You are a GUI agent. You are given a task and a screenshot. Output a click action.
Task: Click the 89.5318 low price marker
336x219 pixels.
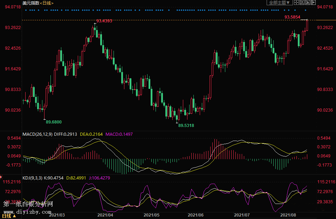click(x=186, y=125)
